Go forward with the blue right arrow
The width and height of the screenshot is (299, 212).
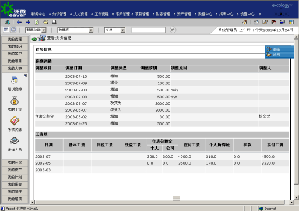coord(28,22)
